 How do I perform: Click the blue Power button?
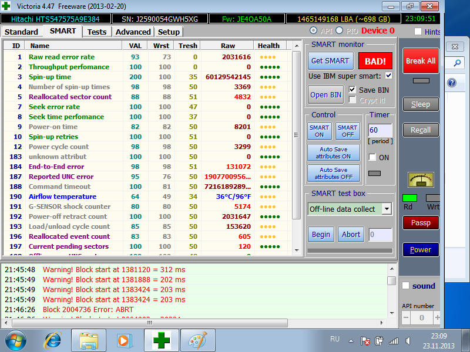pyautogui.click(x=421, y=250)
